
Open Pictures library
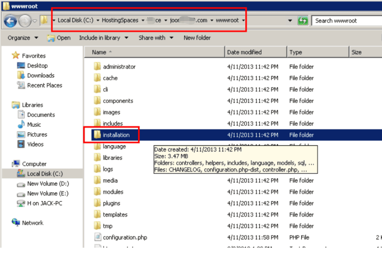[x=32, y=134]
